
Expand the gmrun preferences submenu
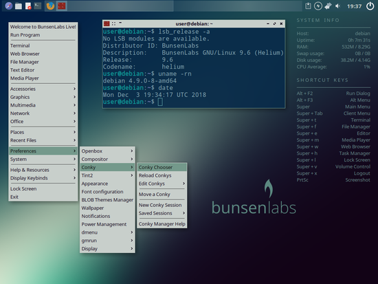click(x=107, y=241)
